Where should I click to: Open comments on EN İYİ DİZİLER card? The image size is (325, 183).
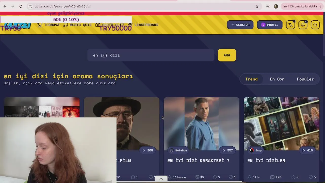(295, 177)
